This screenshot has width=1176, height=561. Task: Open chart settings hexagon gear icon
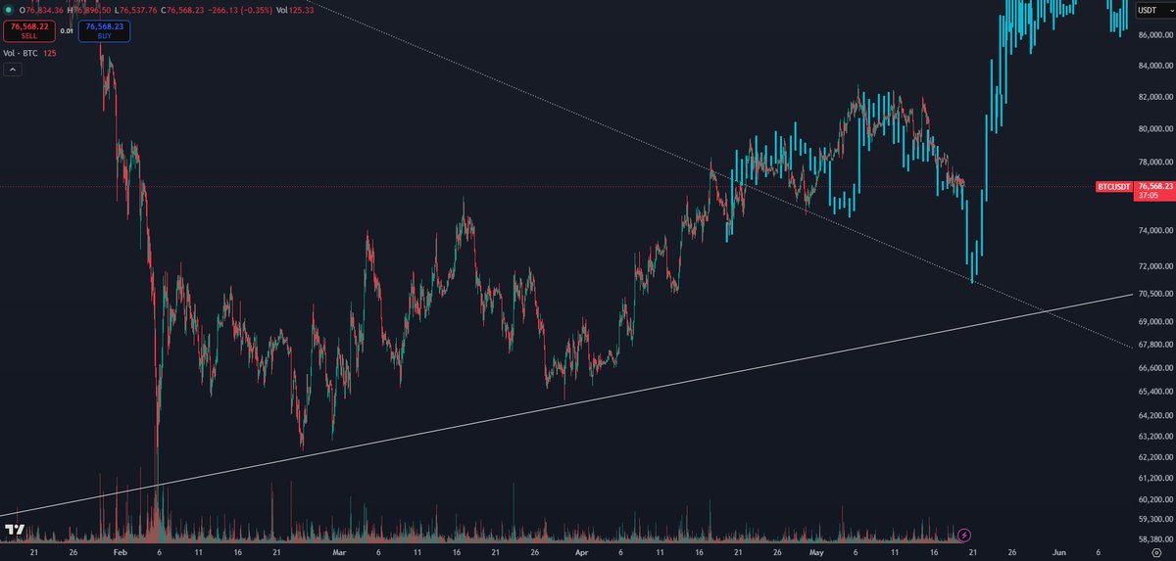1156,553
